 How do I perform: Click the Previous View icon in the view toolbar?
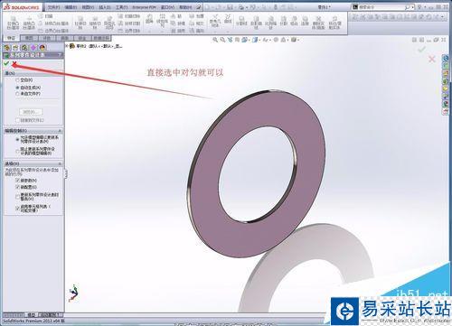click(231, 40)
